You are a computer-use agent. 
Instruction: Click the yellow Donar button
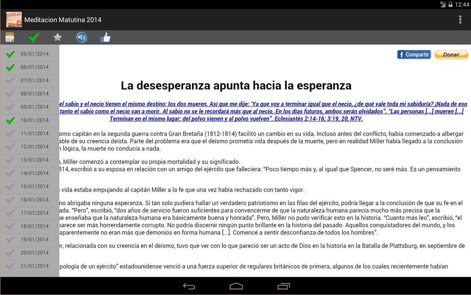point(451,55)
